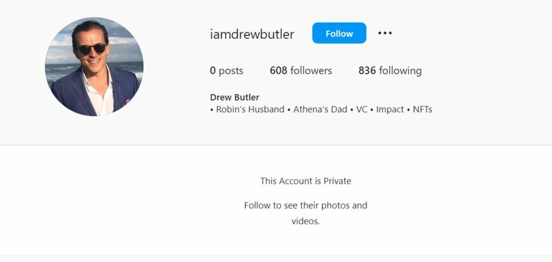Viewport: 552px width, 262px height.
Task: Click the number 608 in followers
Action: [279, 71]
